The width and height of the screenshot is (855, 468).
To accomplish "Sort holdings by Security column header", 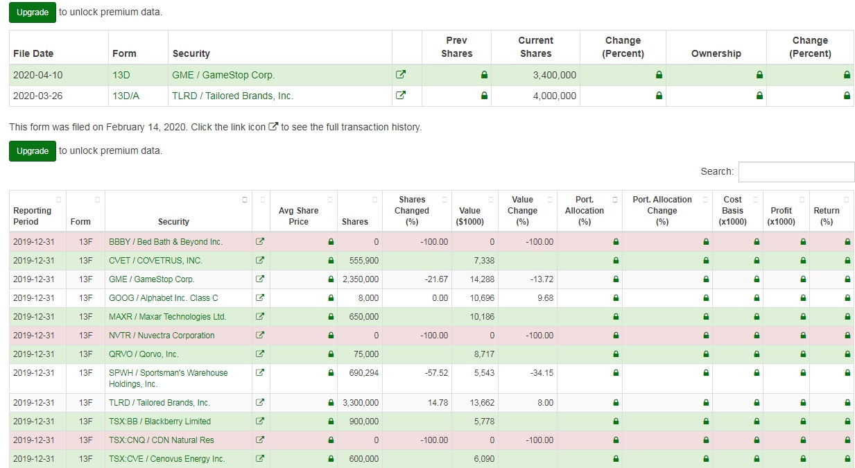I will point(173,221).
